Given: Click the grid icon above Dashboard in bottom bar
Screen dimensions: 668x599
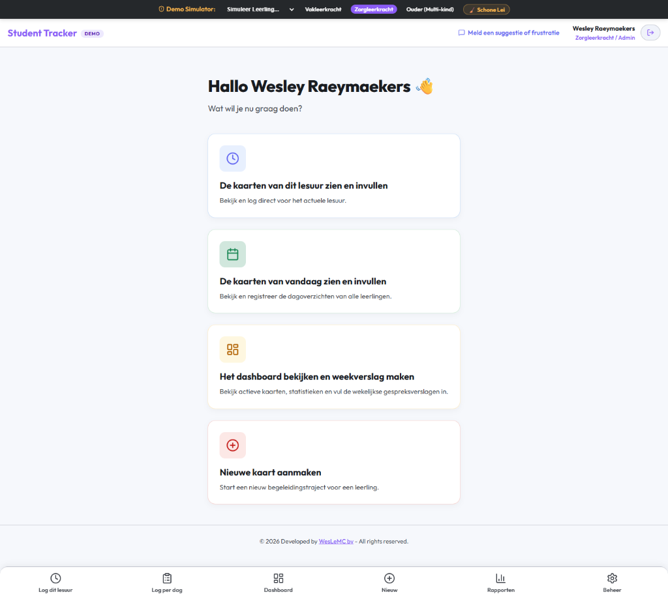Looking at the screenshot, I should click(x=278, y=578).
